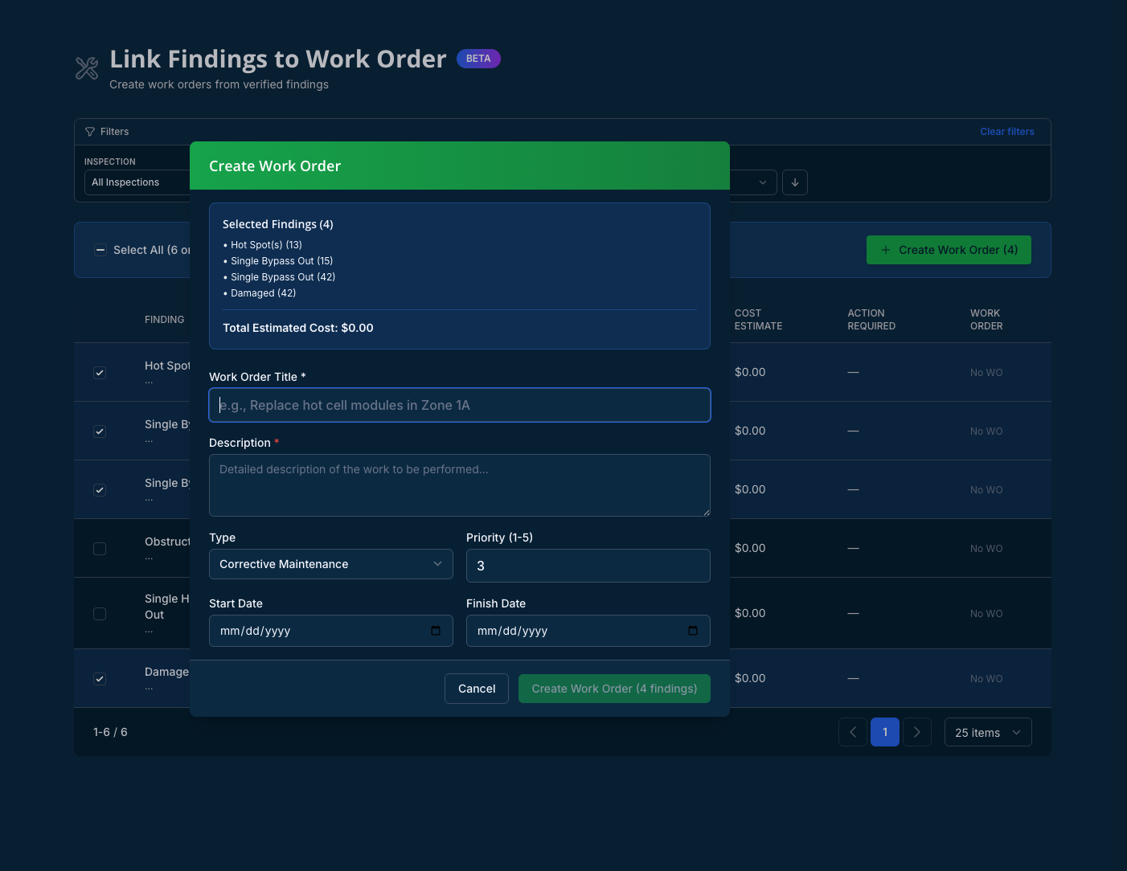This screenshot has width=1127, height=871.
Task: Focus the Work Order Title input
Action: point(460,405)
